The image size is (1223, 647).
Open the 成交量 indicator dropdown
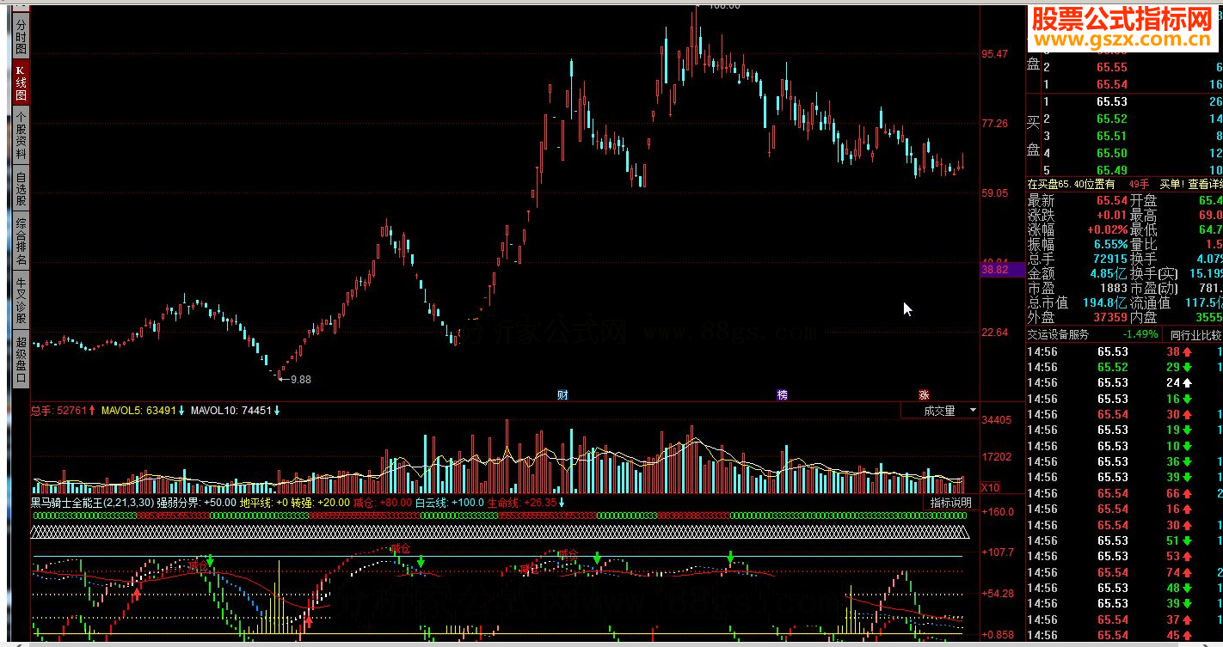[940, 411]
